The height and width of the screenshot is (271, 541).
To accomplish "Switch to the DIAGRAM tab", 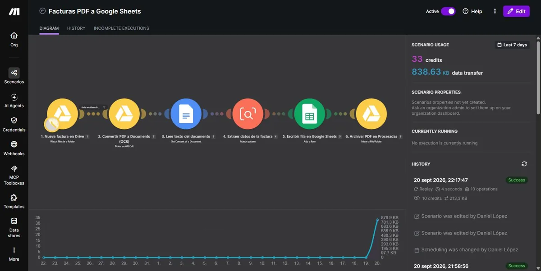I will (x=49, y=28).
